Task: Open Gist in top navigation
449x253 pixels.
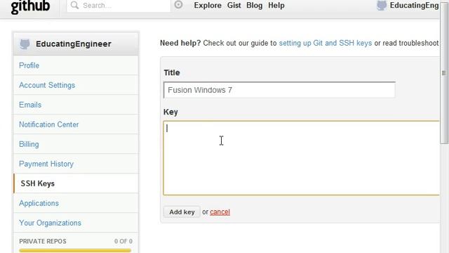Action: 234,6
